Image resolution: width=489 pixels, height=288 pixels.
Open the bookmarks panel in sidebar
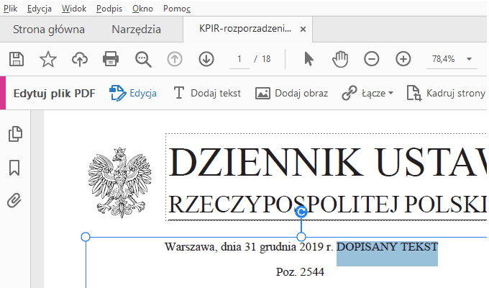[14, 168]
